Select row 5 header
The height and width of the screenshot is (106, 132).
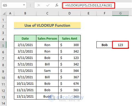tap(3, 45)
